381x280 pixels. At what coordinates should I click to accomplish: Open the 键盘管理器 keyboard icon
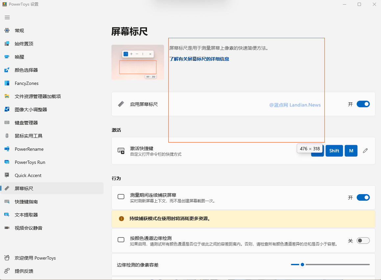(x=7, y=123)
